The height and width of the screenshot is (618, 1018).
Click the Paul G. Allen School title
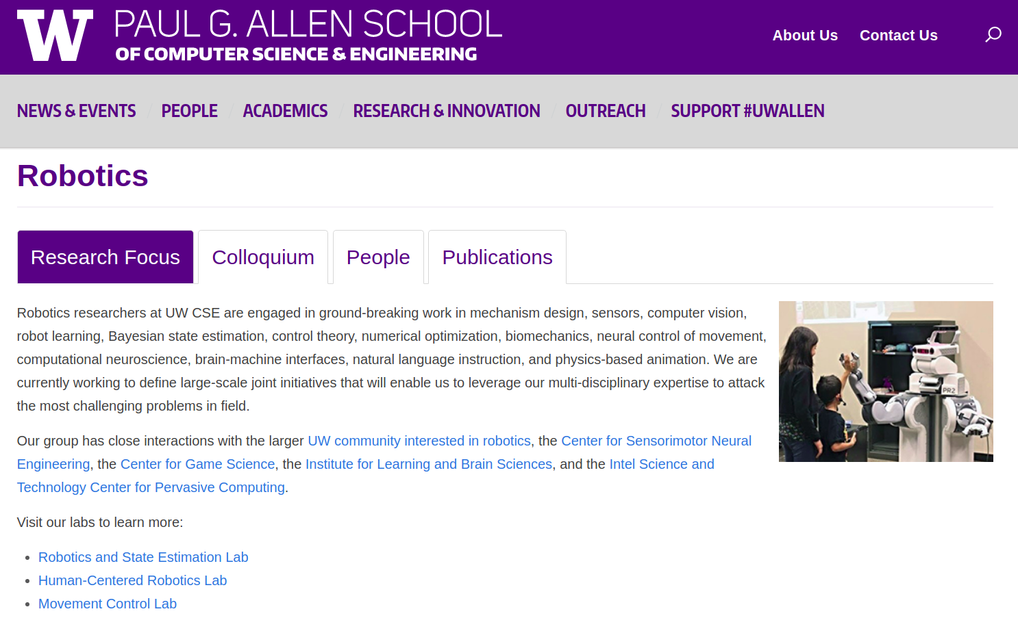pos(308,36)
